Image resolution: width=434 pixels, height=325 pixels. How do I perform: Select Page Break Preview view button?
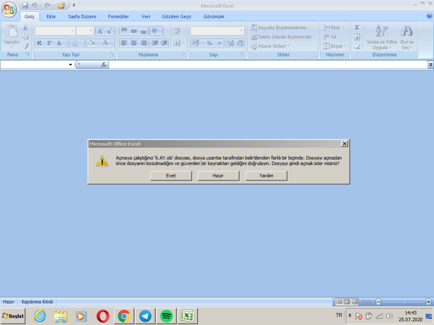click(355, 301)
